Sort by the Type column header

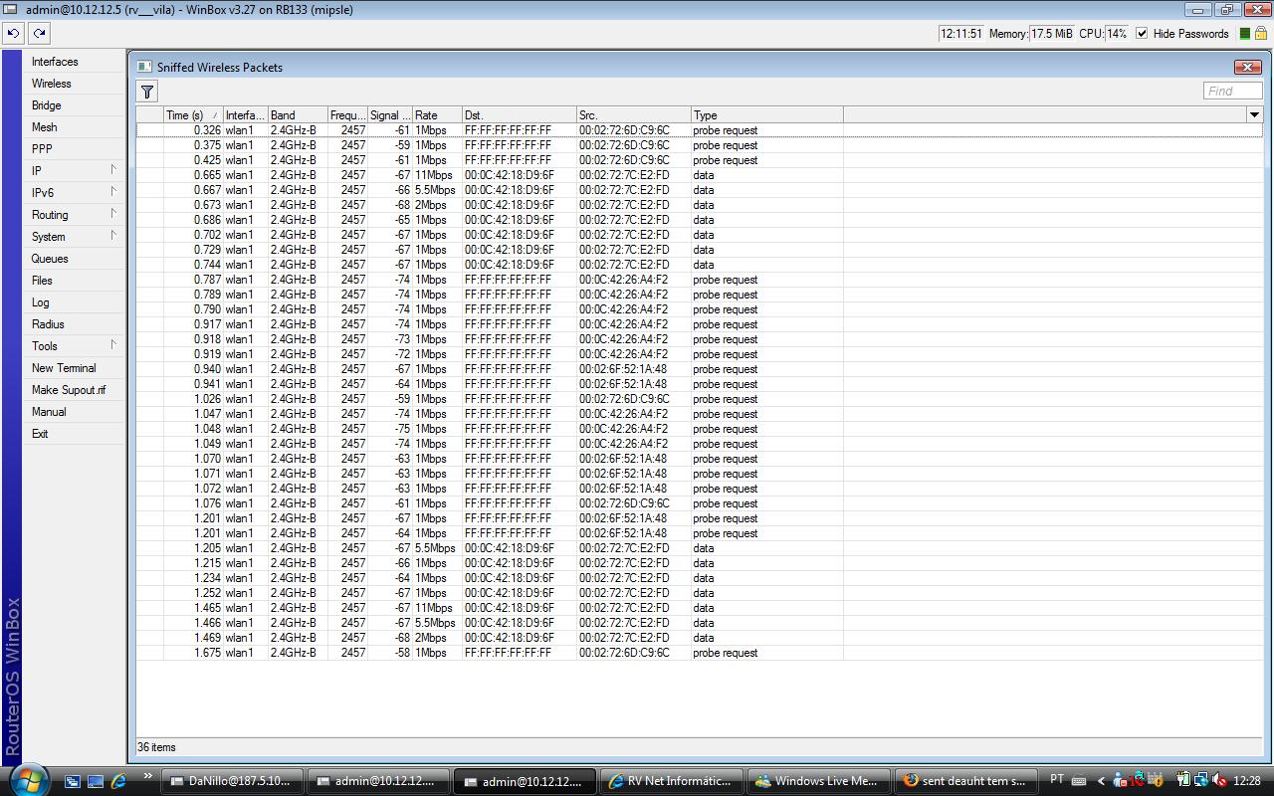pos(767,115)
